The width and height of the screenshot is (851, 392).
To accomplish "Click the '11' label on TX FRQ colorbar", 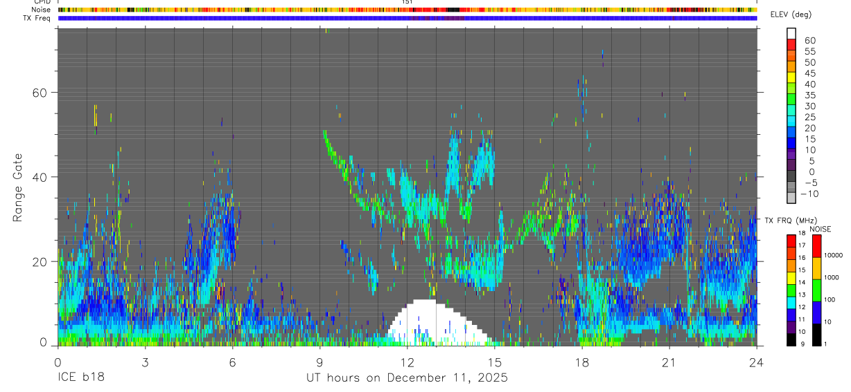I will (x=802, y=319).
